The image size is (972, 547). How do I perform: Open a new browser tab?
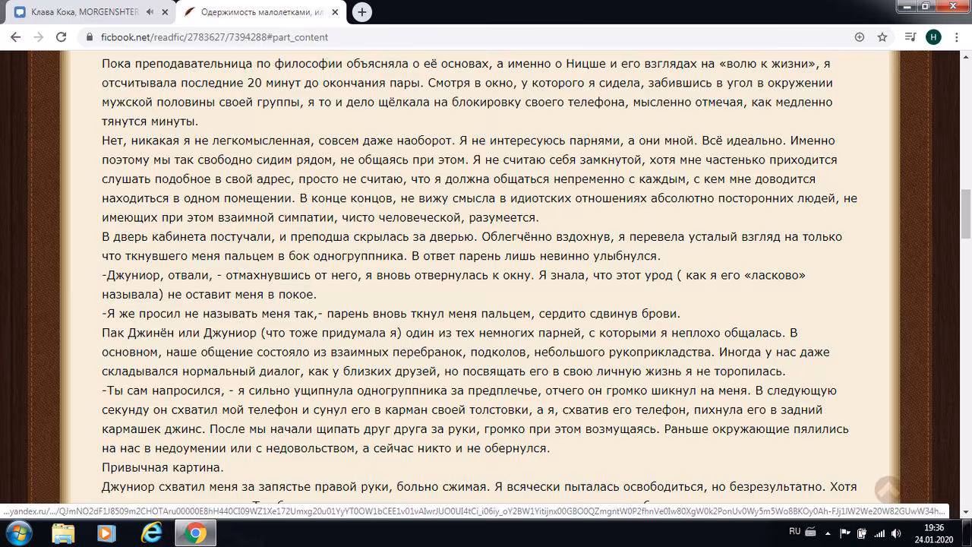362,12
